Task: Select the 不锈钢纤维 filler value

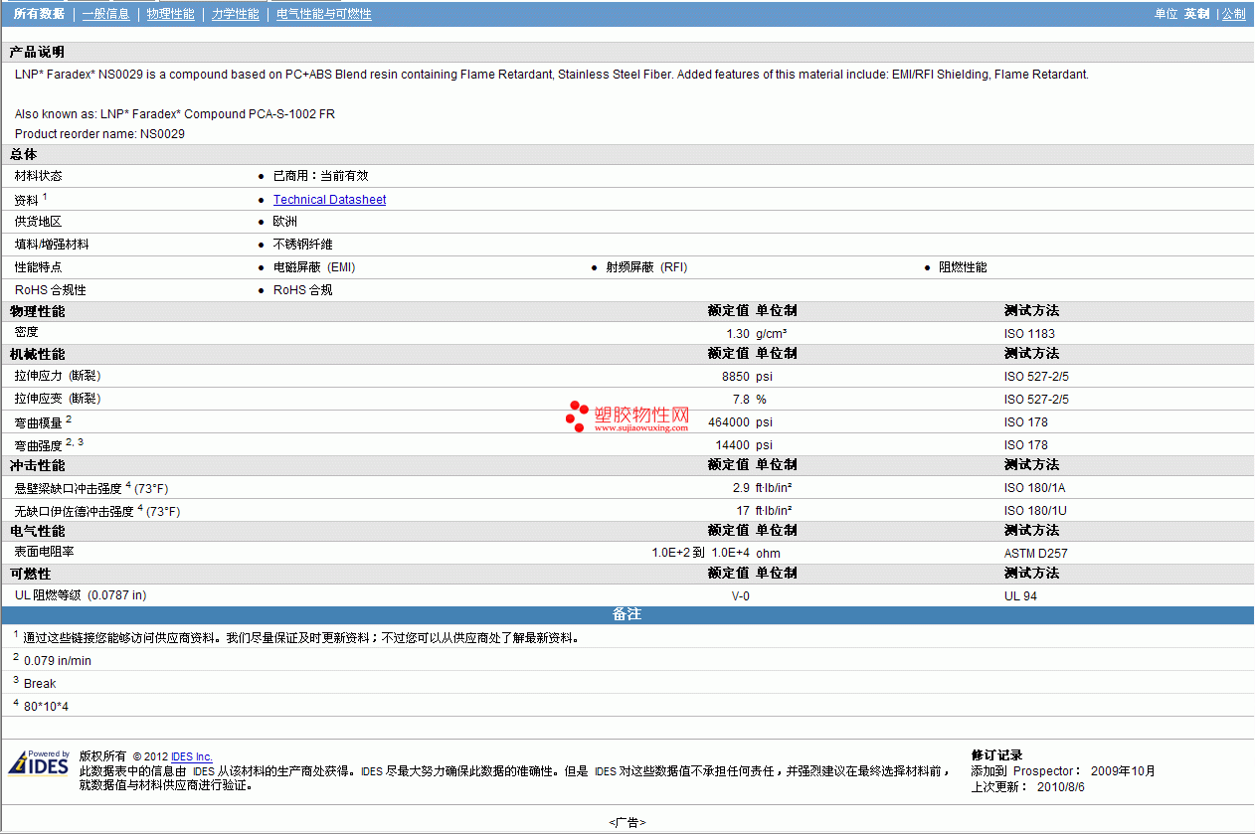Action: pos(303,245)
